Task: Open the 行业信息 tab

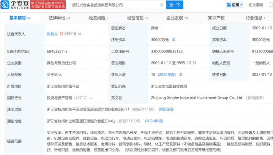Action: (255, 18)
